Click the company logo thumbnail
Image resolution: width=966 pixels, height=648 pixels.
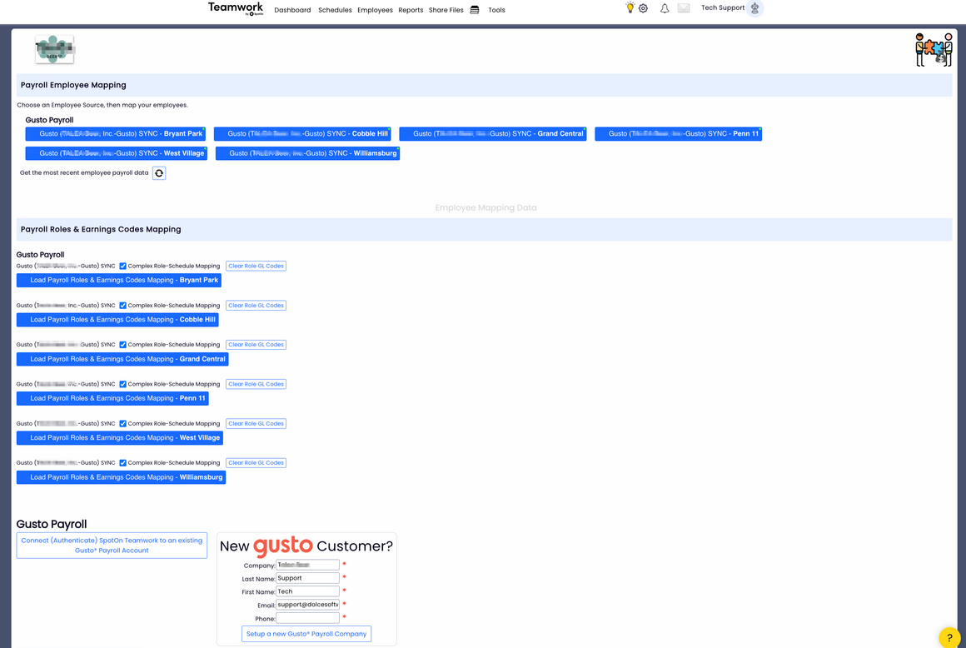(x=54, y=49)
